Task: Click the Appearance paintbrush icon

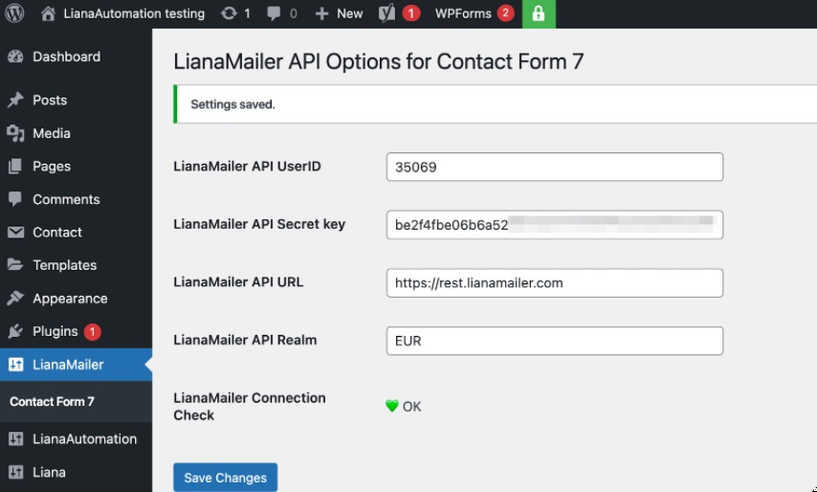Action: click(15, 298)
